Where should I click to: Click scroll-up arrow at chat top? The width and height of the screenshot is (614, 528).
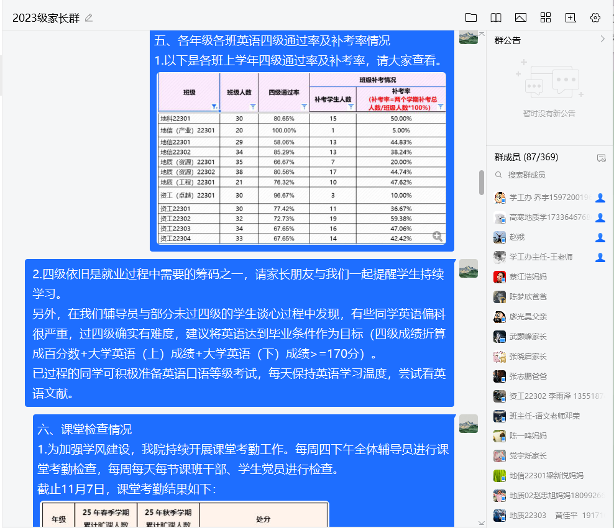click(481, 33)
